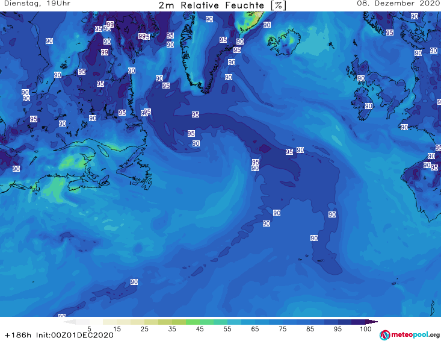The width and height of the screenshot is (441, 341).
Task: Click the colorbar value '100'
Action: 365,329
